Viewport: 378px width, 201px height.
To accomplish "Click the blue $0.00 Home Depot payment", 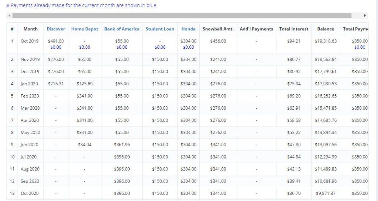I will (85, 47).
